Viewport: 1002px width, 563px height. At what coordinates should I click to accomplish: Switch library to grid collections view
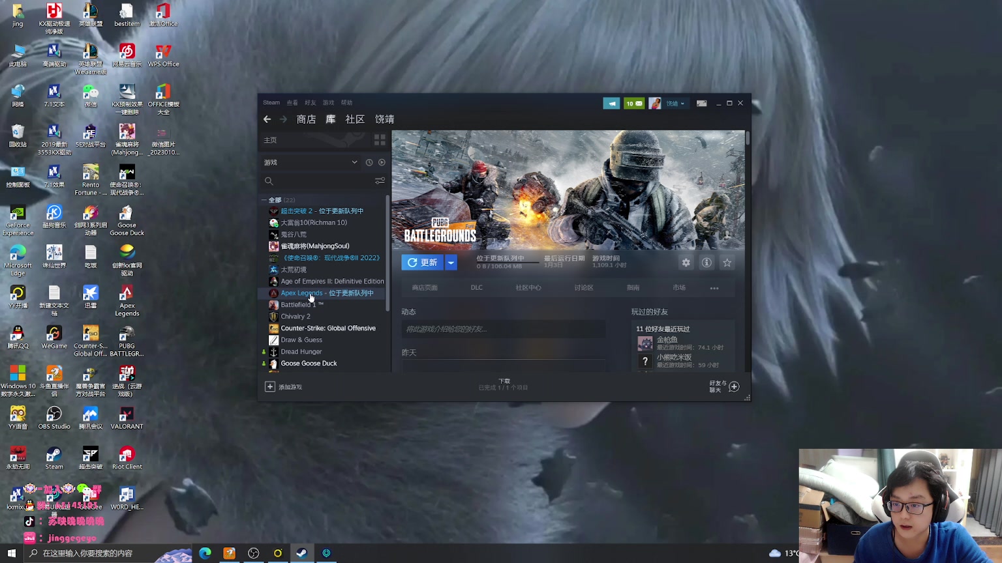(380, 140)
